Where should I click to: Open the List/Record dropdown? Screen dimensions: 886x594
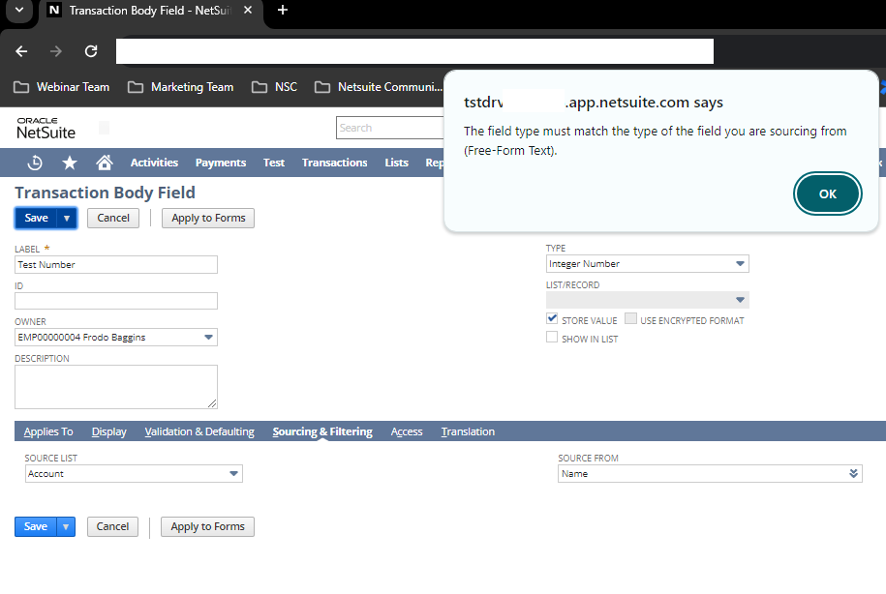pos(648,300)
